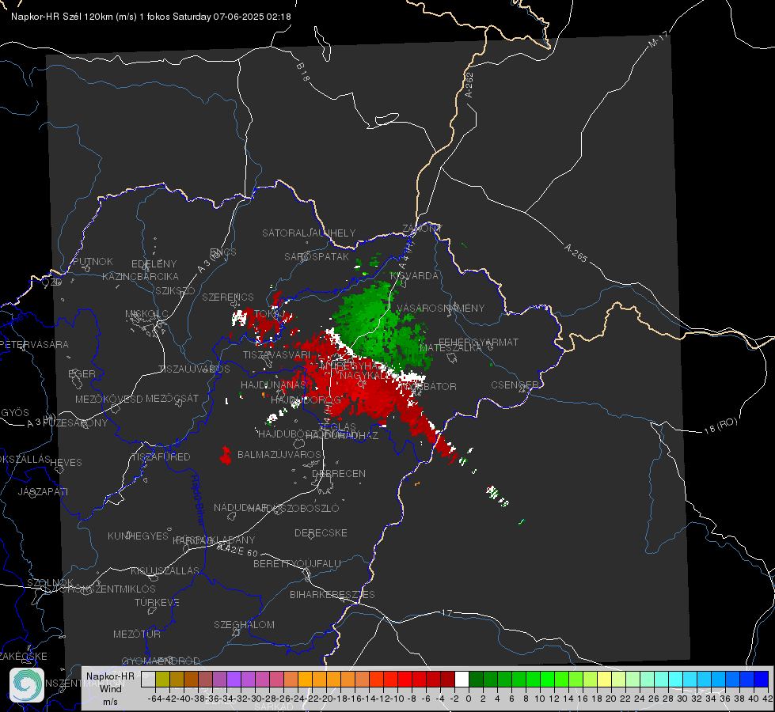This screenshot has width=775, height=712.
Task: Click the B 18 road label
Action: [303, 73]
